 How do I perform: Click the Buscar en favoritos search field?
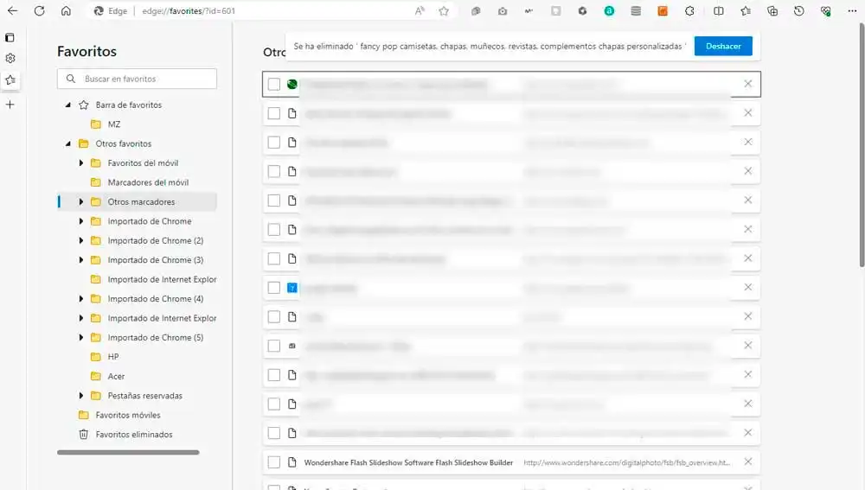(137, 79)
